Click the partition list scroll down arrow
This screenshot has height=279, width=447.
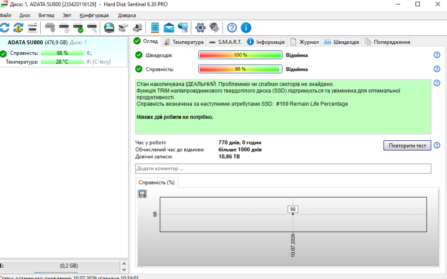coord(124,270)
